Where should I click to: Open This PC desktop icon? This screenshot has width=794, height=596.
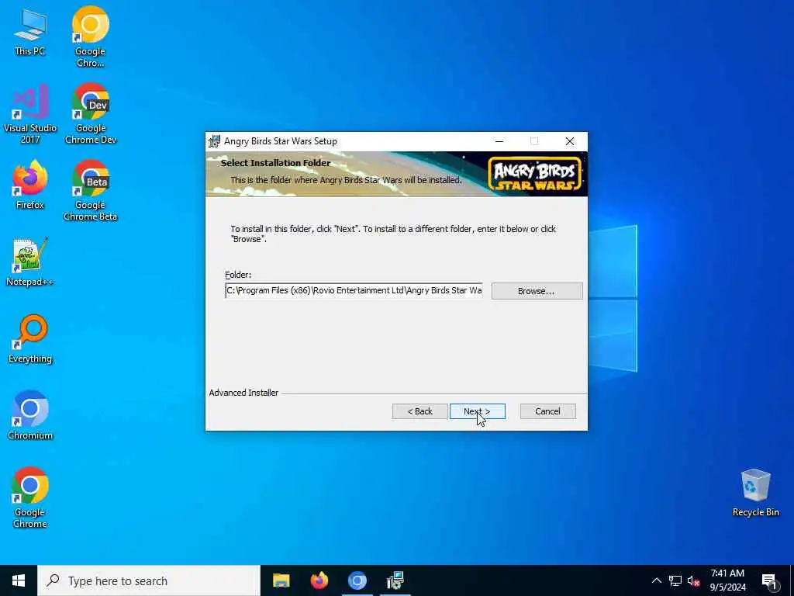[30, 31]
